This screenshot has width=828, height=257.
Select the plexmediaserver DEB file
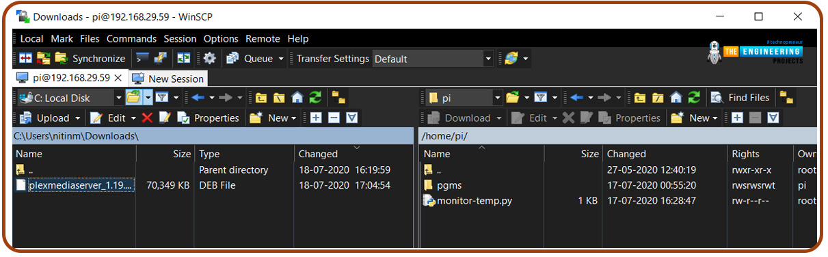pos(74,185)
